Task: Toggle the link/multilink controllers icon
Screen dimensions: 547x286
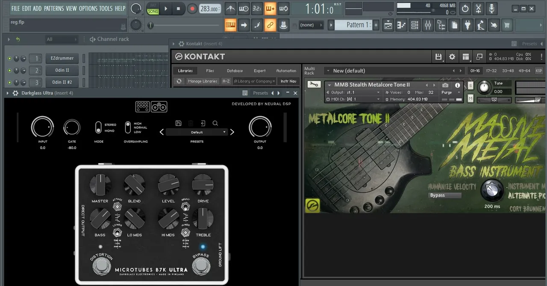Action: pyautogui.click(x=270, y=25)
